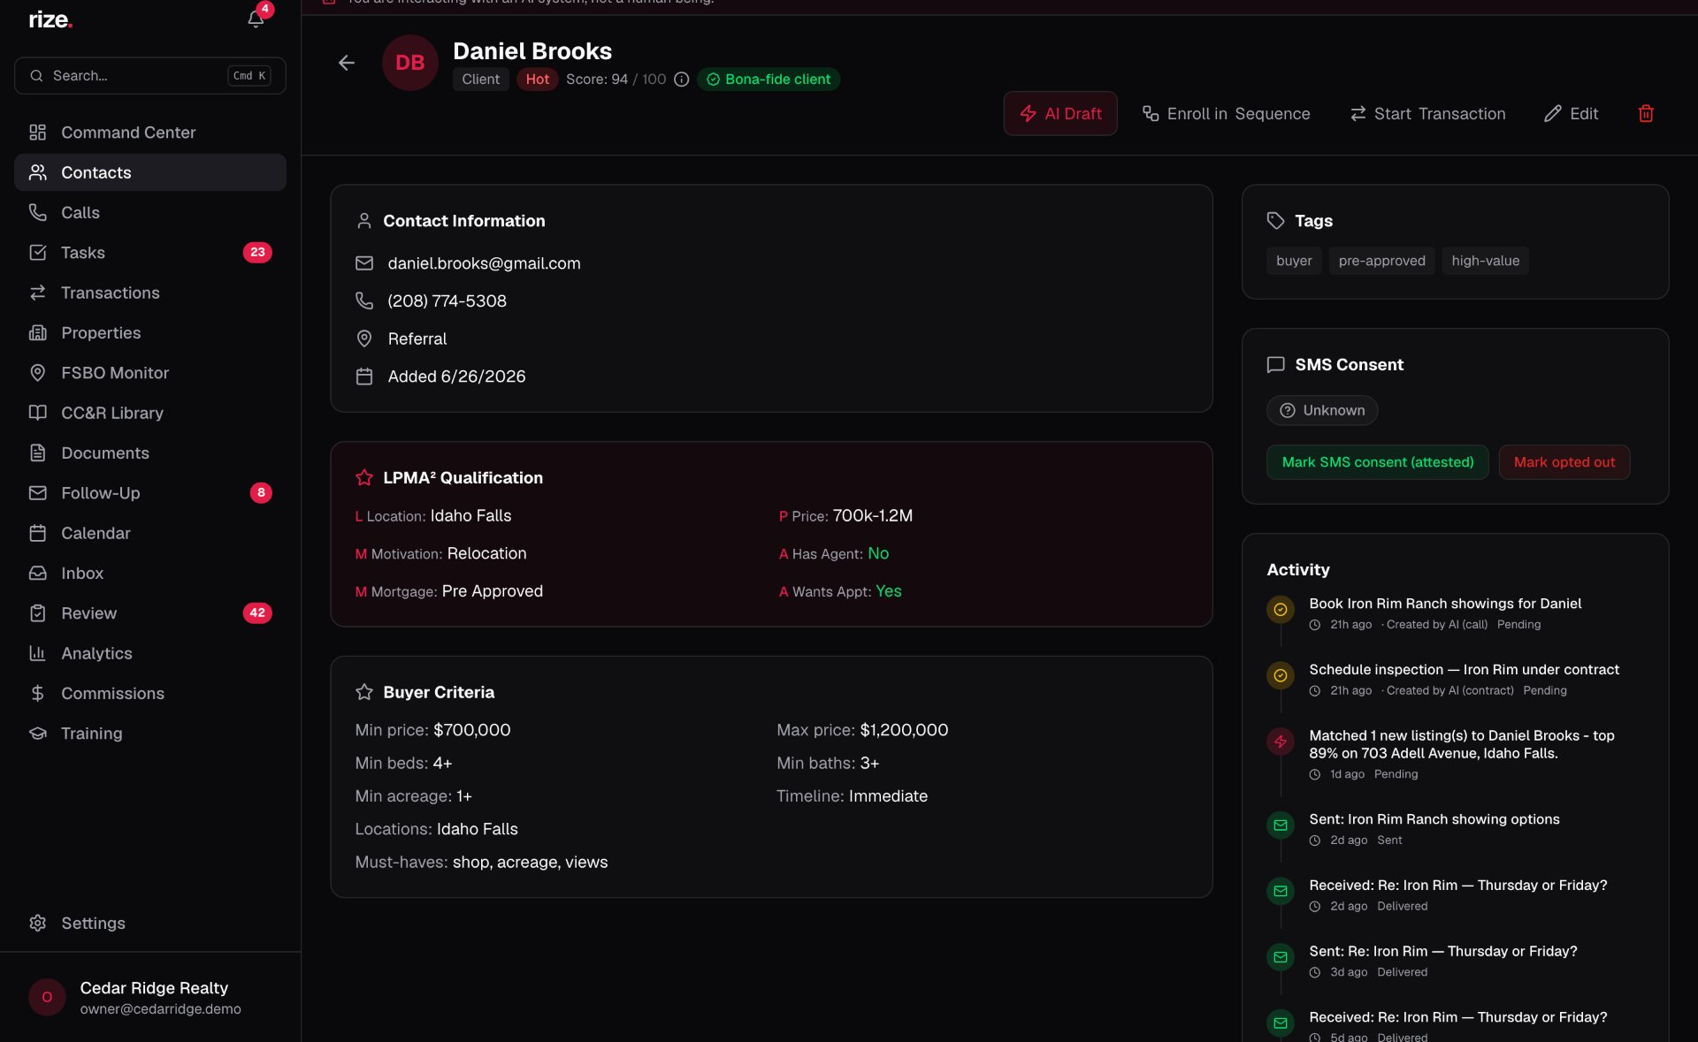Generate an AI Draft
The image size is (1698, 1042).
1059,114
